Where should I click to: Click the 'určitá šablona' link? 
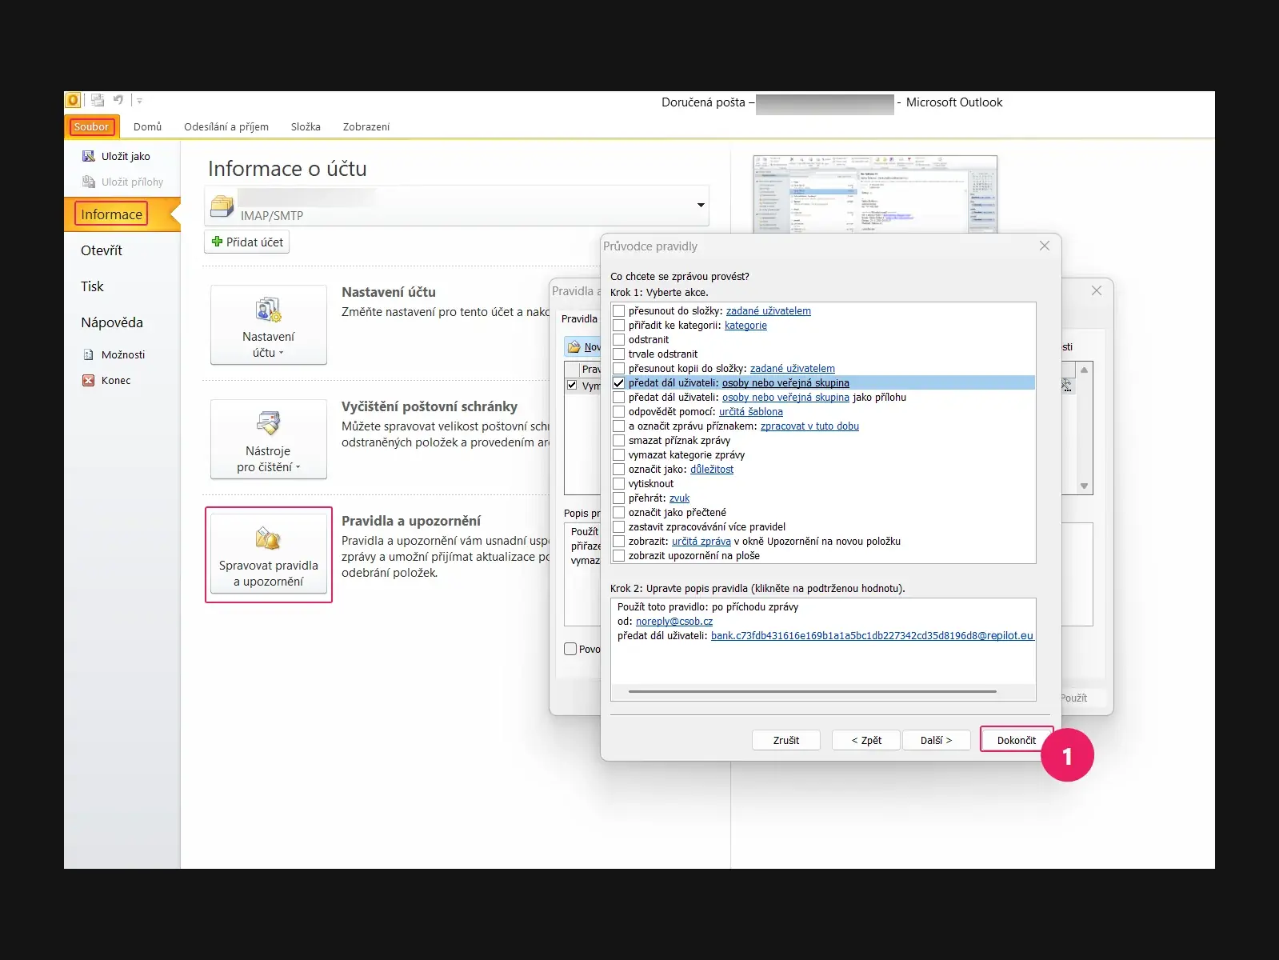[751, 412]
